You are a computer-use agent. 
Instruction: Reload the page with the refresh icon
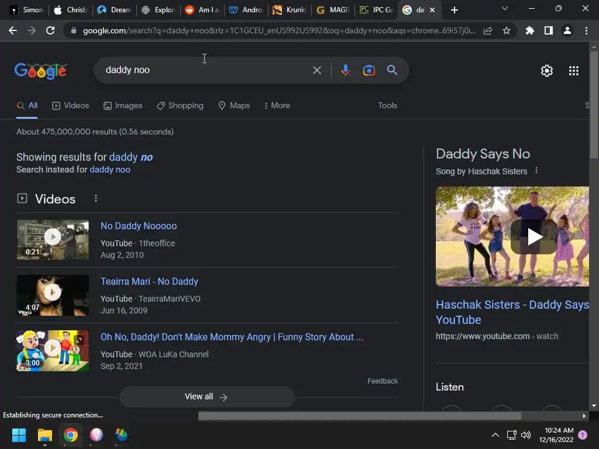click(x=50, y=30)
